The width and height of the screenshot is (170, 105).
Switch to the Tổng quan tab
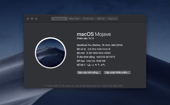[59, 19]
